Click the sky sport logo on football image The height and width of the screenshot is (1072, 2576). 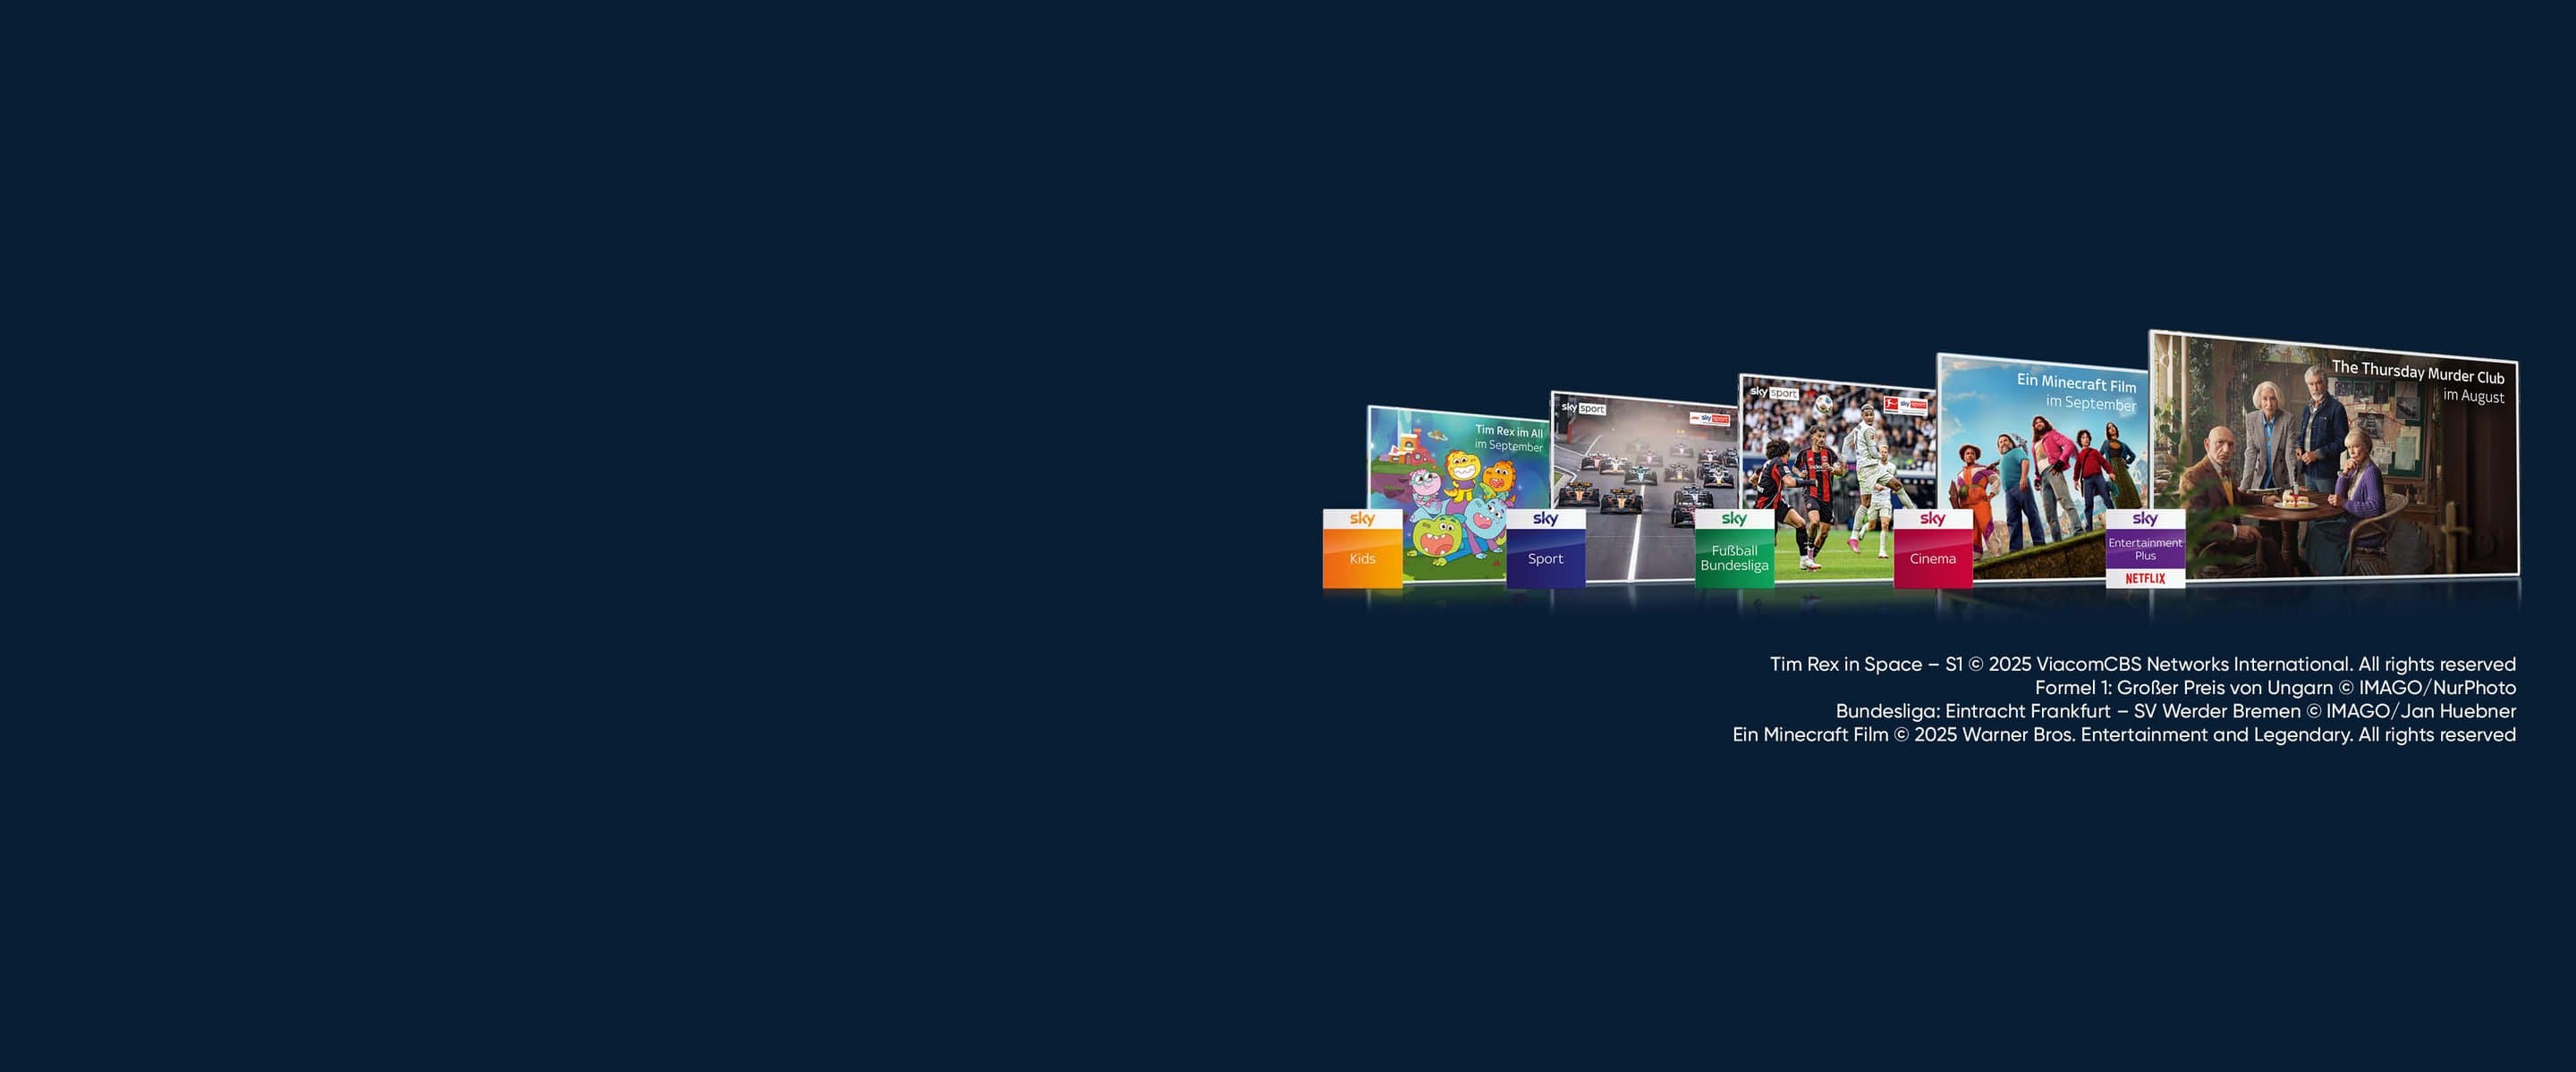coord(1774,393)
